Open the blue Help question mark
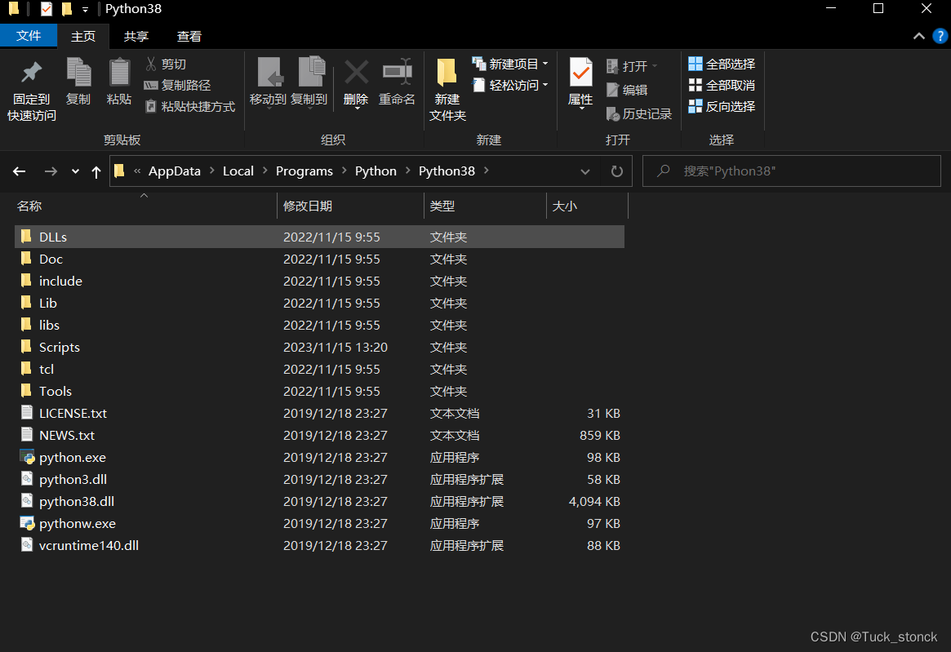The width and height of the screenshot is (951, 652). [x=940, y=37]
